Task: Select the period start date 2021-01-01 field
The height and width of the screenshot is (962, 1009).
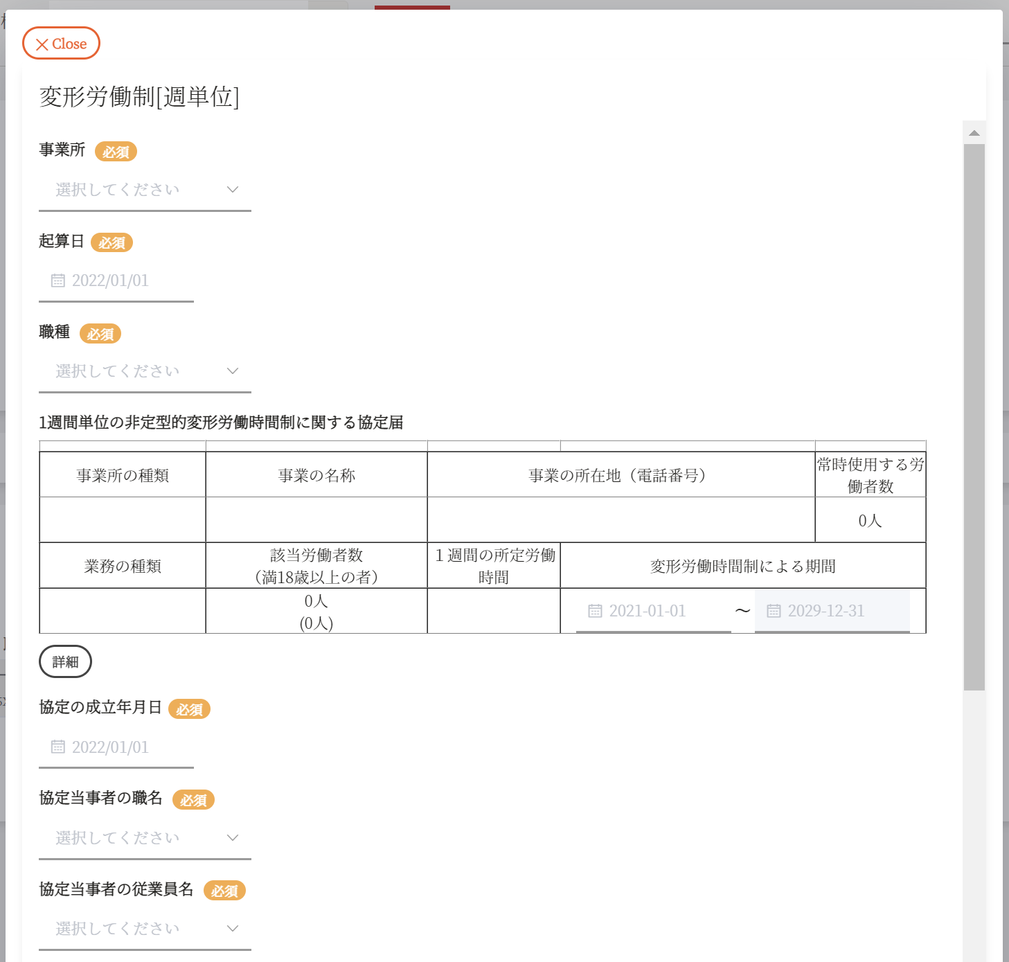Action: pyautogui.click(x=653, y=611)
